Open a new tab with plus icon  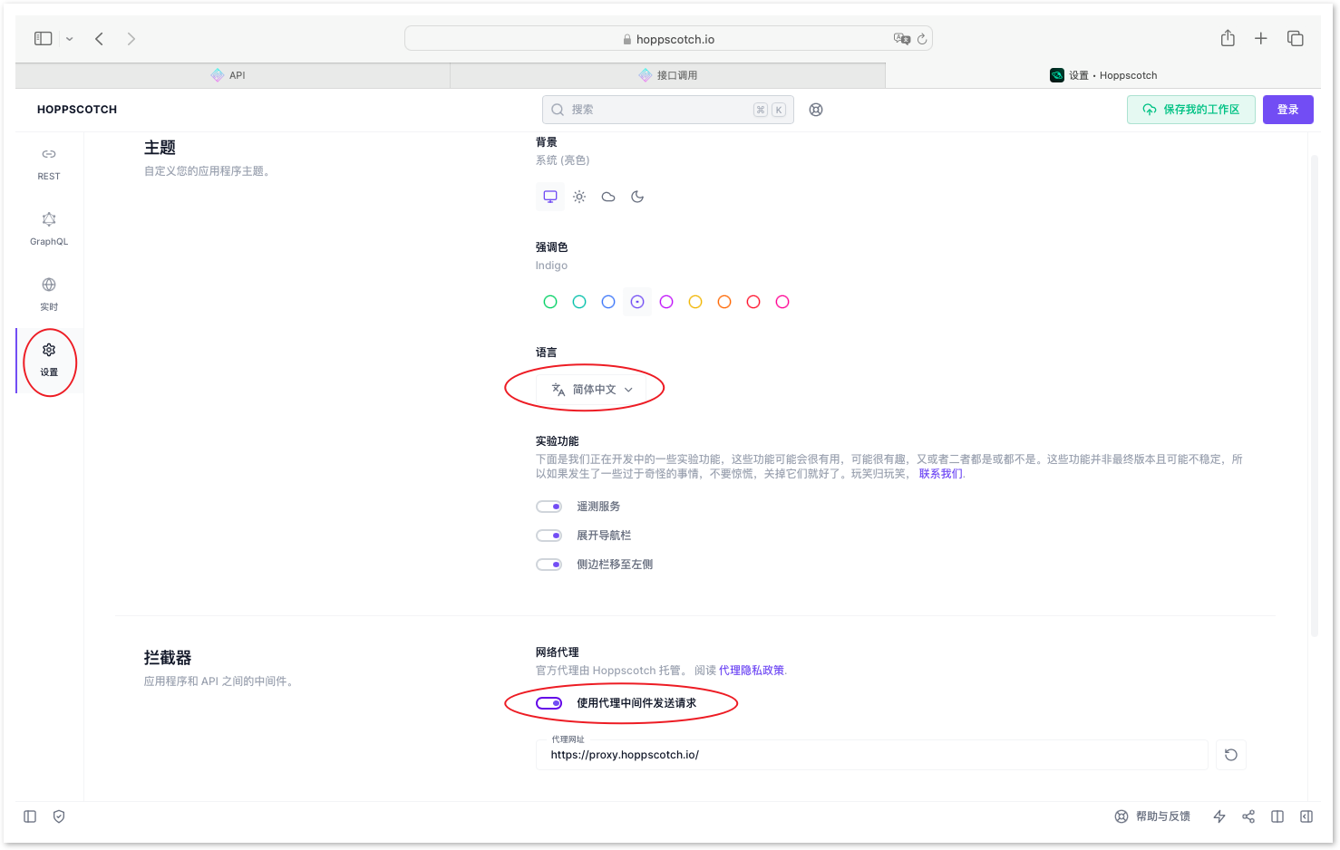[x=1260, y=38]
